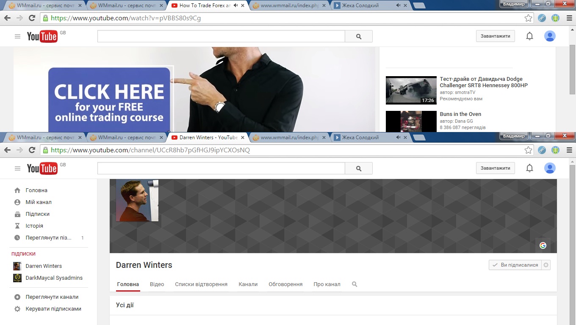Image resolution: width=576 pixels, height=325 pixels.
Task: Toggle bookmark star in the channel window address bar
Action: point(528,150)
